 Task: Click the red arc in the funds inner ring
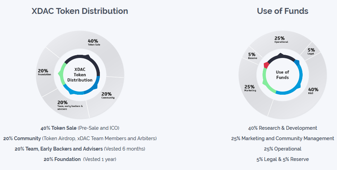click(x=266, y=65)
